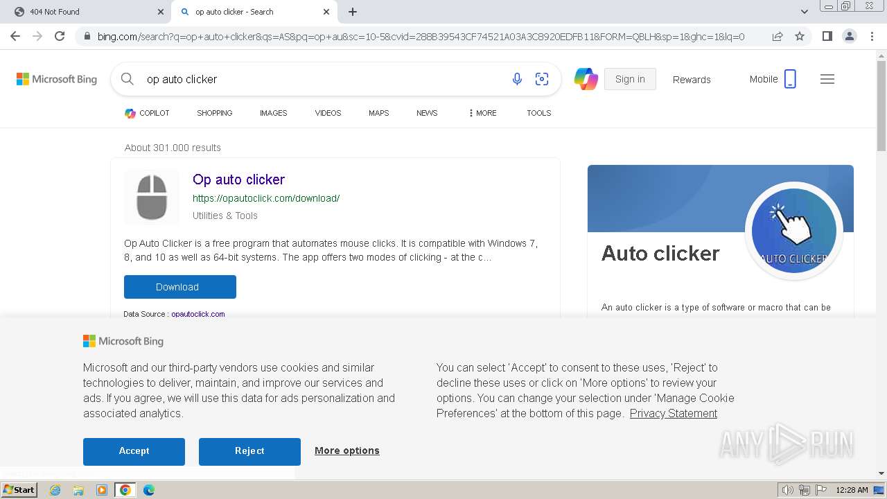Image resolution: width=887 pixels, height=499 pixels.
Task: Select the VIDEOS search tab
Action: tap(328, 113)
